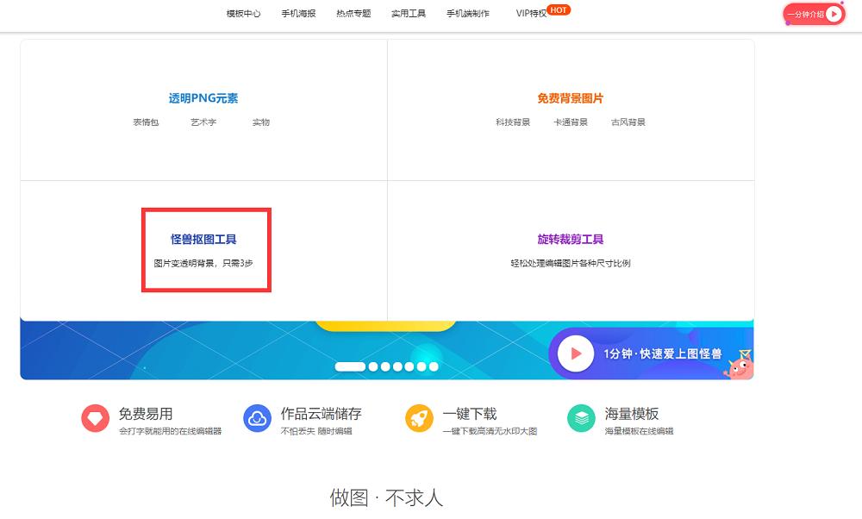
Task: Open the 科技背景 background category
Action: pyautogui.click(x=511, y=122)
